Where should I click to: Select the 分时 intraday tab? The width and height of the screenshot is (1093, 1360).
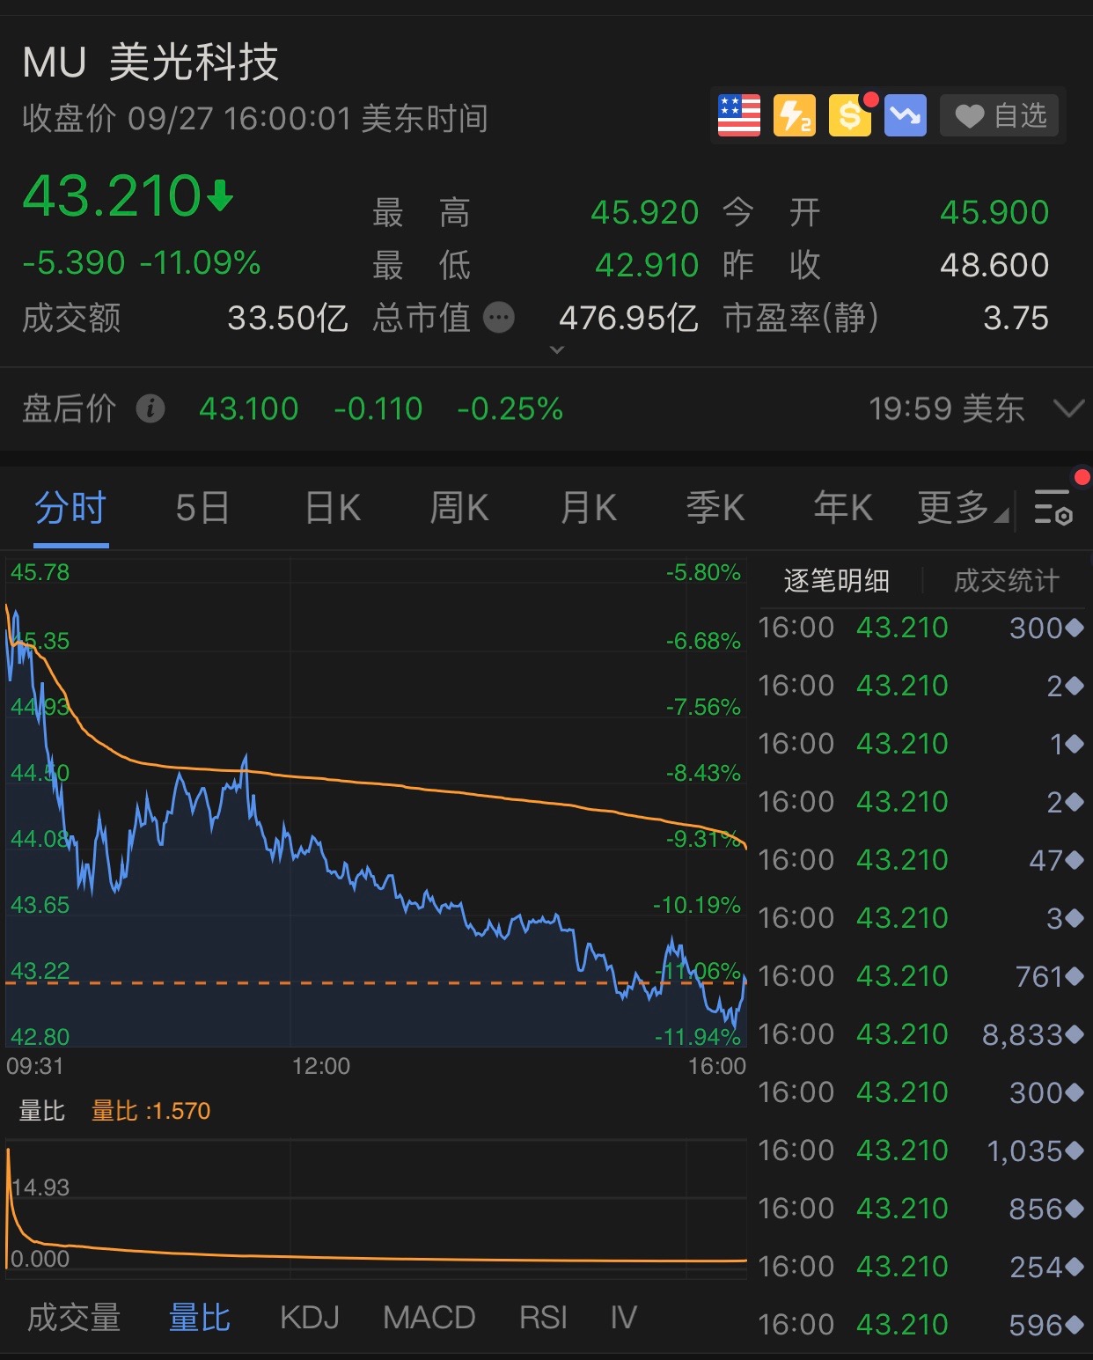(x=70, y=508)
